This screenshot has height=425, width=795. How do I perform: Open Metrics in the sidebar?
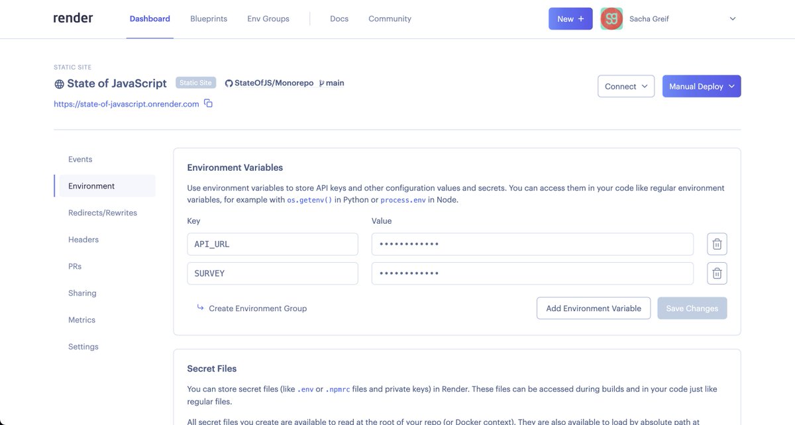point(81,320)
